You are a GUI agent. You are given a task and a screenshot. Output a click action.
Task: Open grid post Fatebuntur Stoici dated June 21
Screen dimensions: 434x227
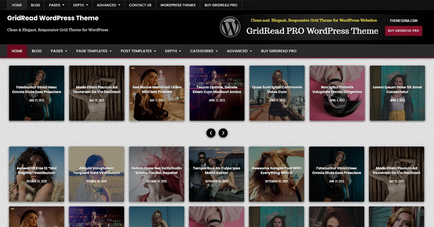pos(337,170)
